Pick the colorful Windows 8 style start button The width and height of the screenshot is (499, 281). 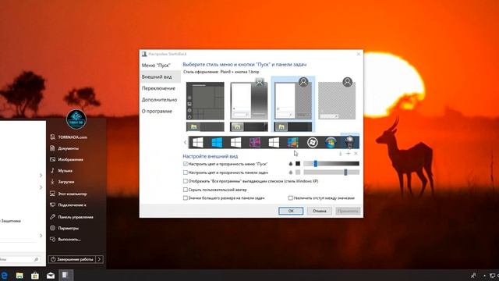(293, 142)
